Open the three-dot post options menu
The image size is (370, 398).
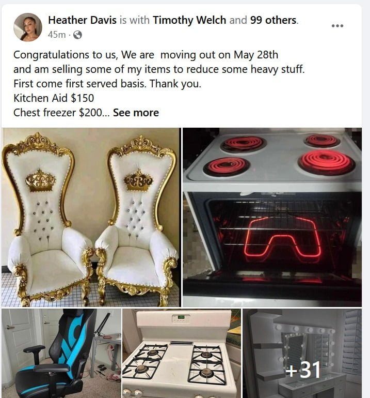click(x=337, y=26)
